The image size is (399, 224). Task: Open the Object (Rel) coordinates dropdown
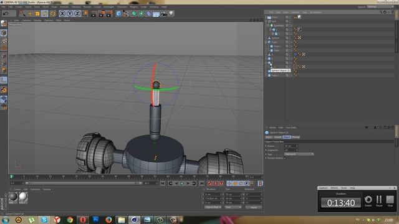pyautogui.click(x=213, y=207)
